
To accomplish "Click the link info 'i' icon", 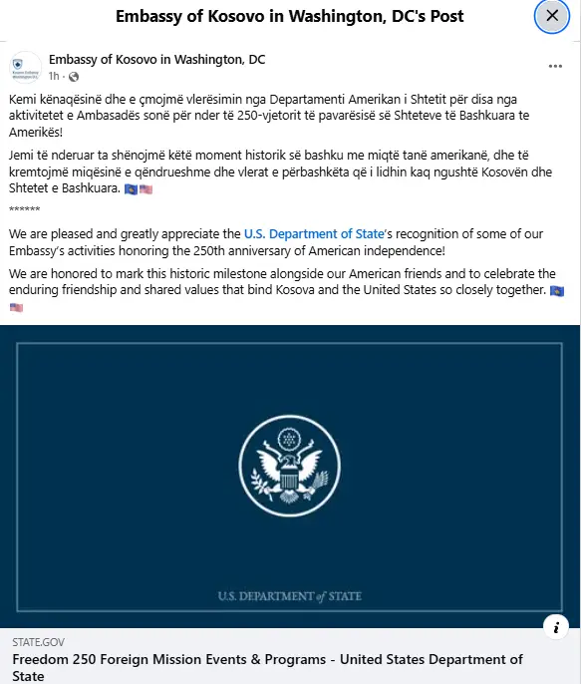I will (556, 627).
